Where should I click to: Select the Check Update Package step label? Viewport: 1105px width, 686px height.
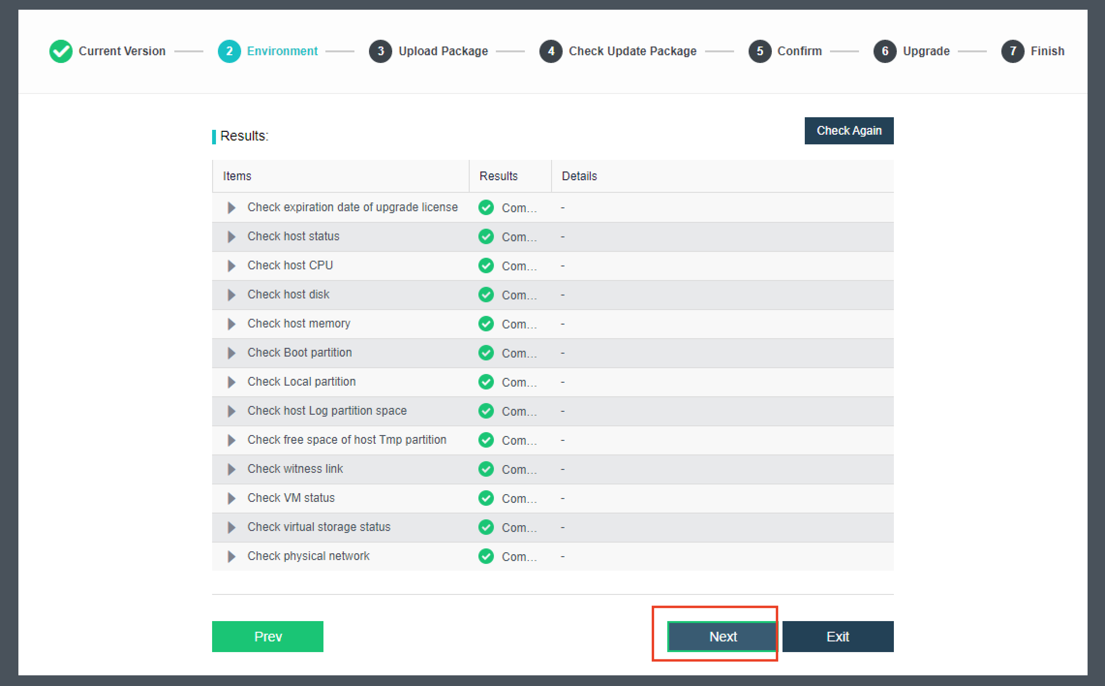pos(632,51)
